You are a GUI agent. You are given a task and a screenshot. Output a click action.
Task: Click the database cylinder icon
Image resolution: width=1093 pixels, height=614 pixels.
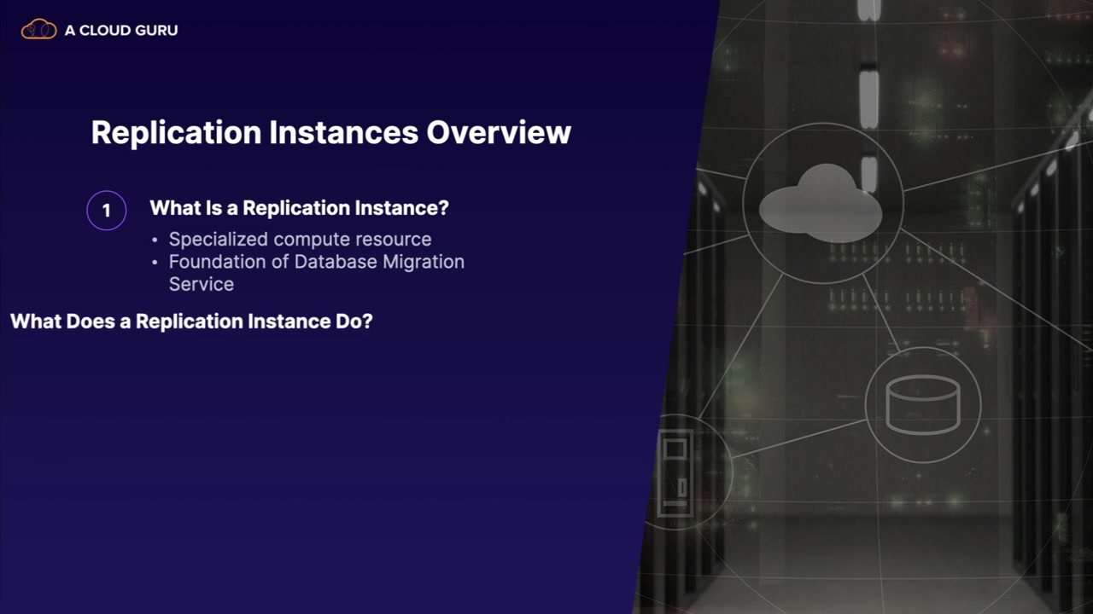(x=923, y=403)
